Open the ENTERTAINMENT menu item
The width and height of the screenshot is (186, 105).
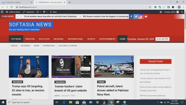click(107, 39)
